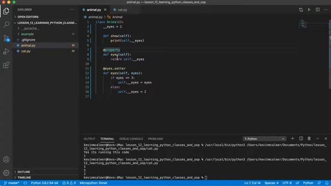Switch to the TERMINAL panel tab

pos(107,139)
